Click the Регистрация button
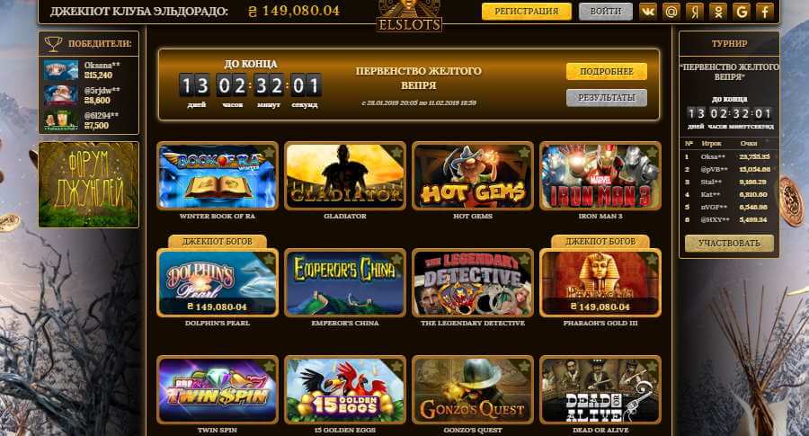The image size is (809, 436). click(x=526, y=12)
